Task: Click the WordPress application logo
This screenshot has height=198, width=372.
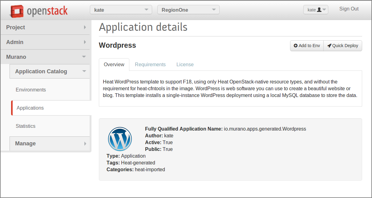Action: [x=120, y=139]
